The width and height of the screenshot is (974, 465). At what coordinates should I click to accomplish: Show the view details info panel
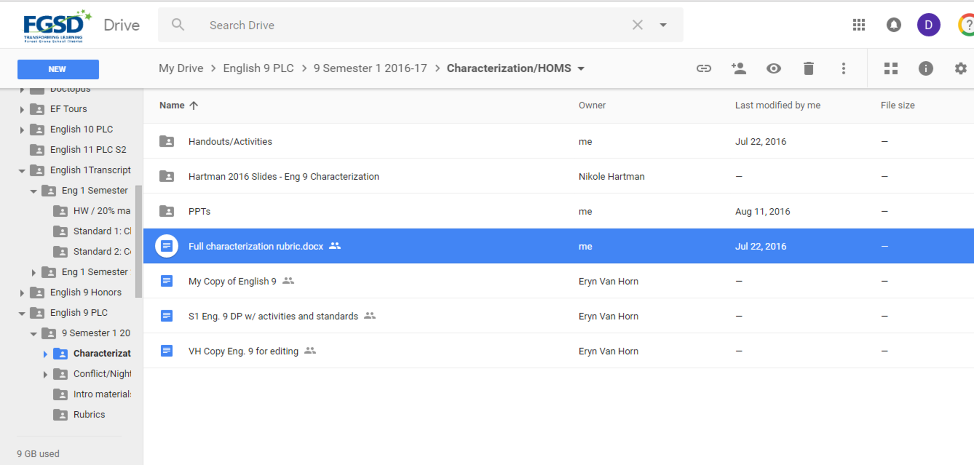click(x=925, y=68)
